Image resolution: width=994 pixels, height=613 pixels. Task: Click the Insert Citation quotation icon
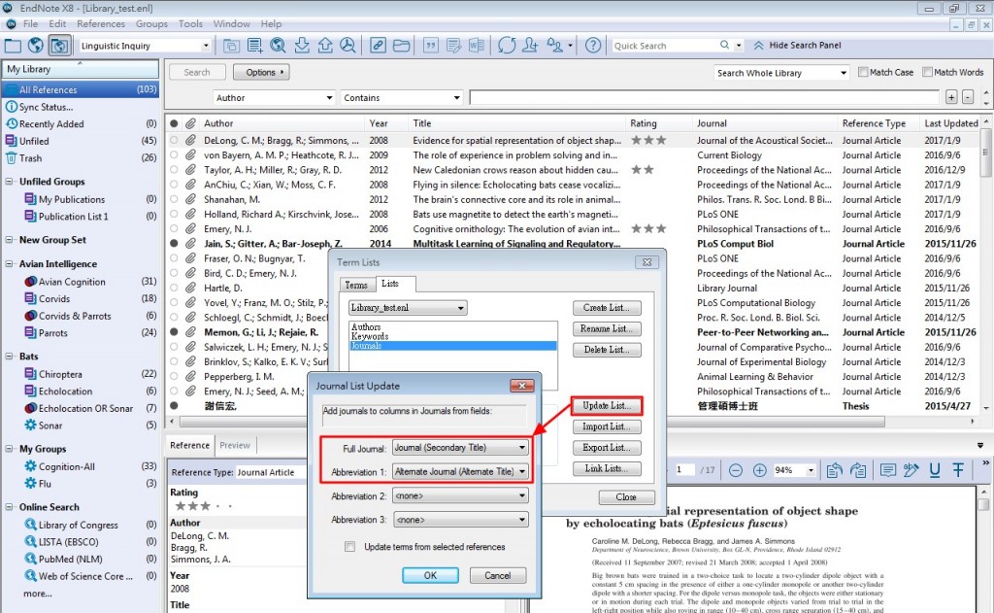(x=431, y=46)
